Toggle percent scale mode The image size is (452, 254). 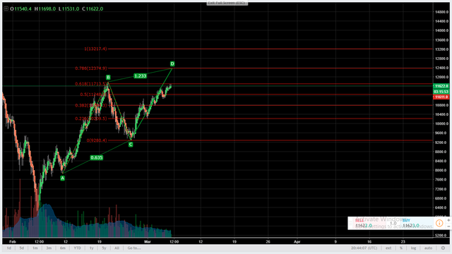point(401,248)
